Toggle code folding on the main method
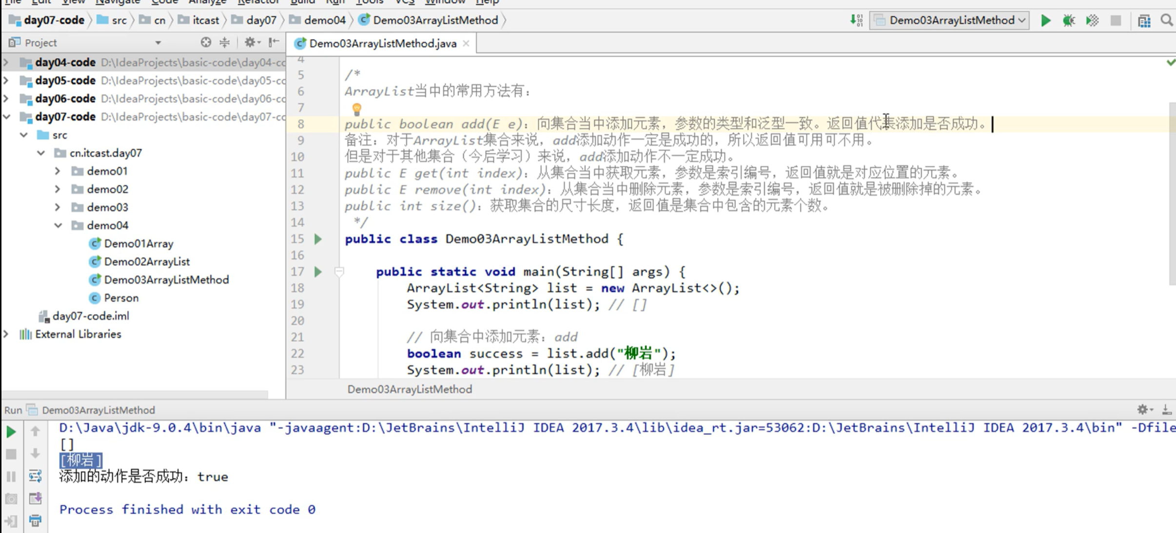Screen dimensions: 1176x533 (x=339, y=272)
